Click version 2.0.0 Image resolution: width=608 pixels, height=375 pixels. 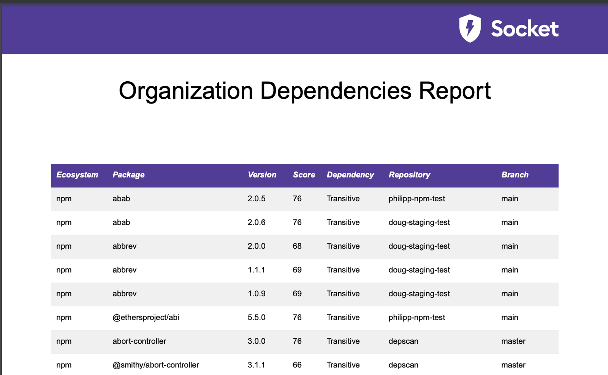point(256,246)
